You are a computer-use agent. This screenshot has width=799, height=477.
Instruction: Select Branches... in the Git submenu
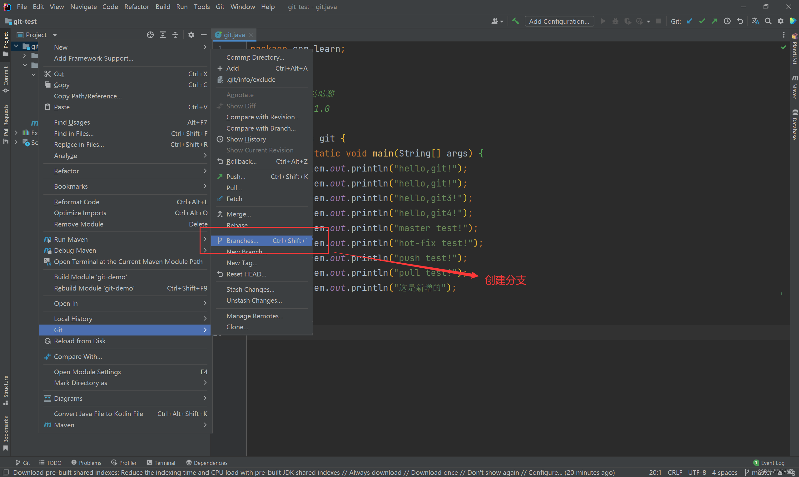pyautogui.click(x=242, y=241)
